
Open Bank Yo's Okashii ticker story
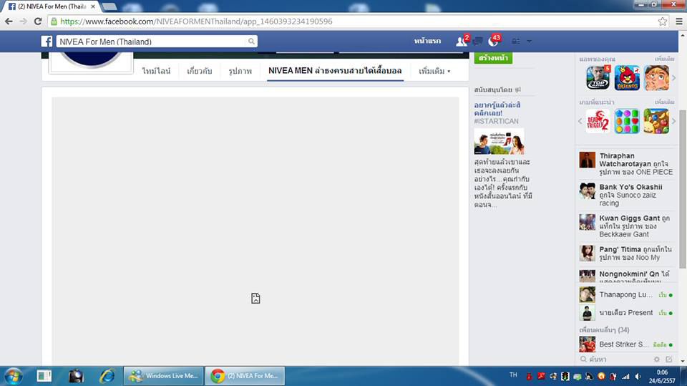[627, 195]
